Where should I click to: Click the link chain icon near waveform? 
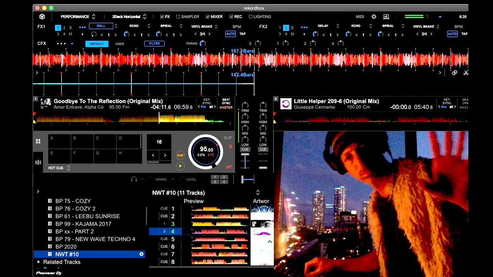454,72
